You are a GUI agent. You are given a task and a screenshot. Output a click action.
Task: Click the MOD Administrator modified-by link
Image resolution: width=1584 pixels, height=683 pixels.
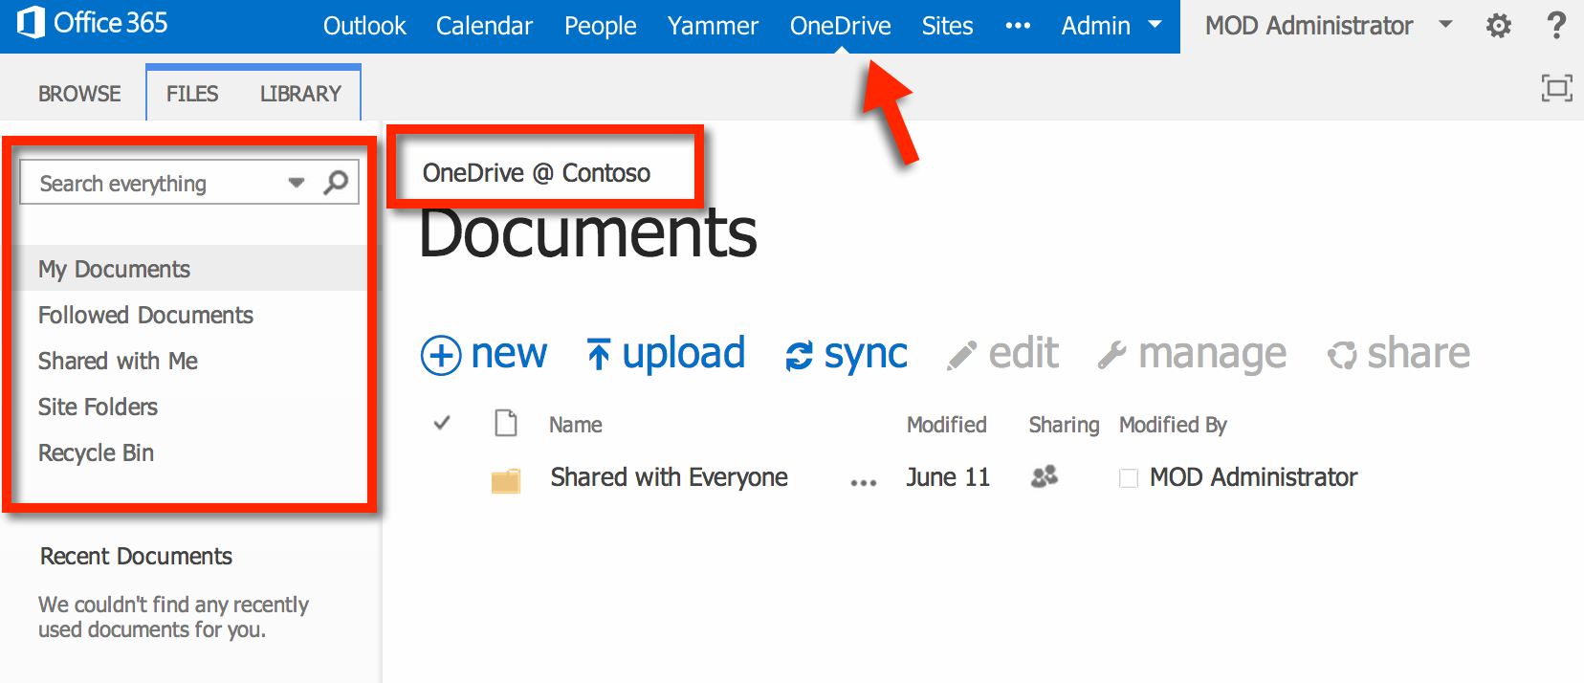pos(1253,477)
